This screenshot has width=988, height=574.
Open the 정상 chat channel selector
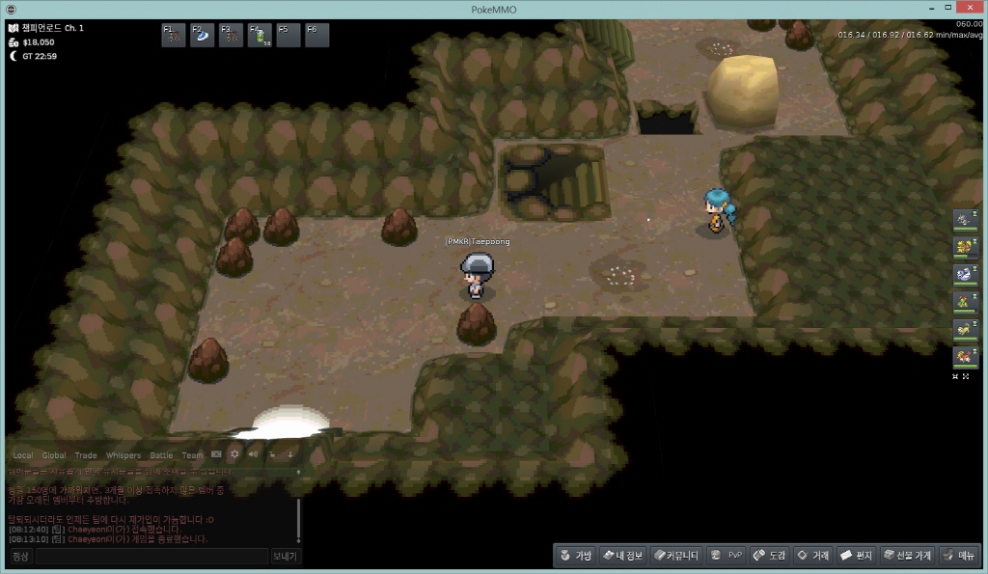point(20,557)
